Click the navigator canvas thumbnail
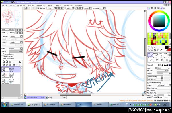Image resolution: width=172 pixels, height=113 pixels. (x=12, y=18)
